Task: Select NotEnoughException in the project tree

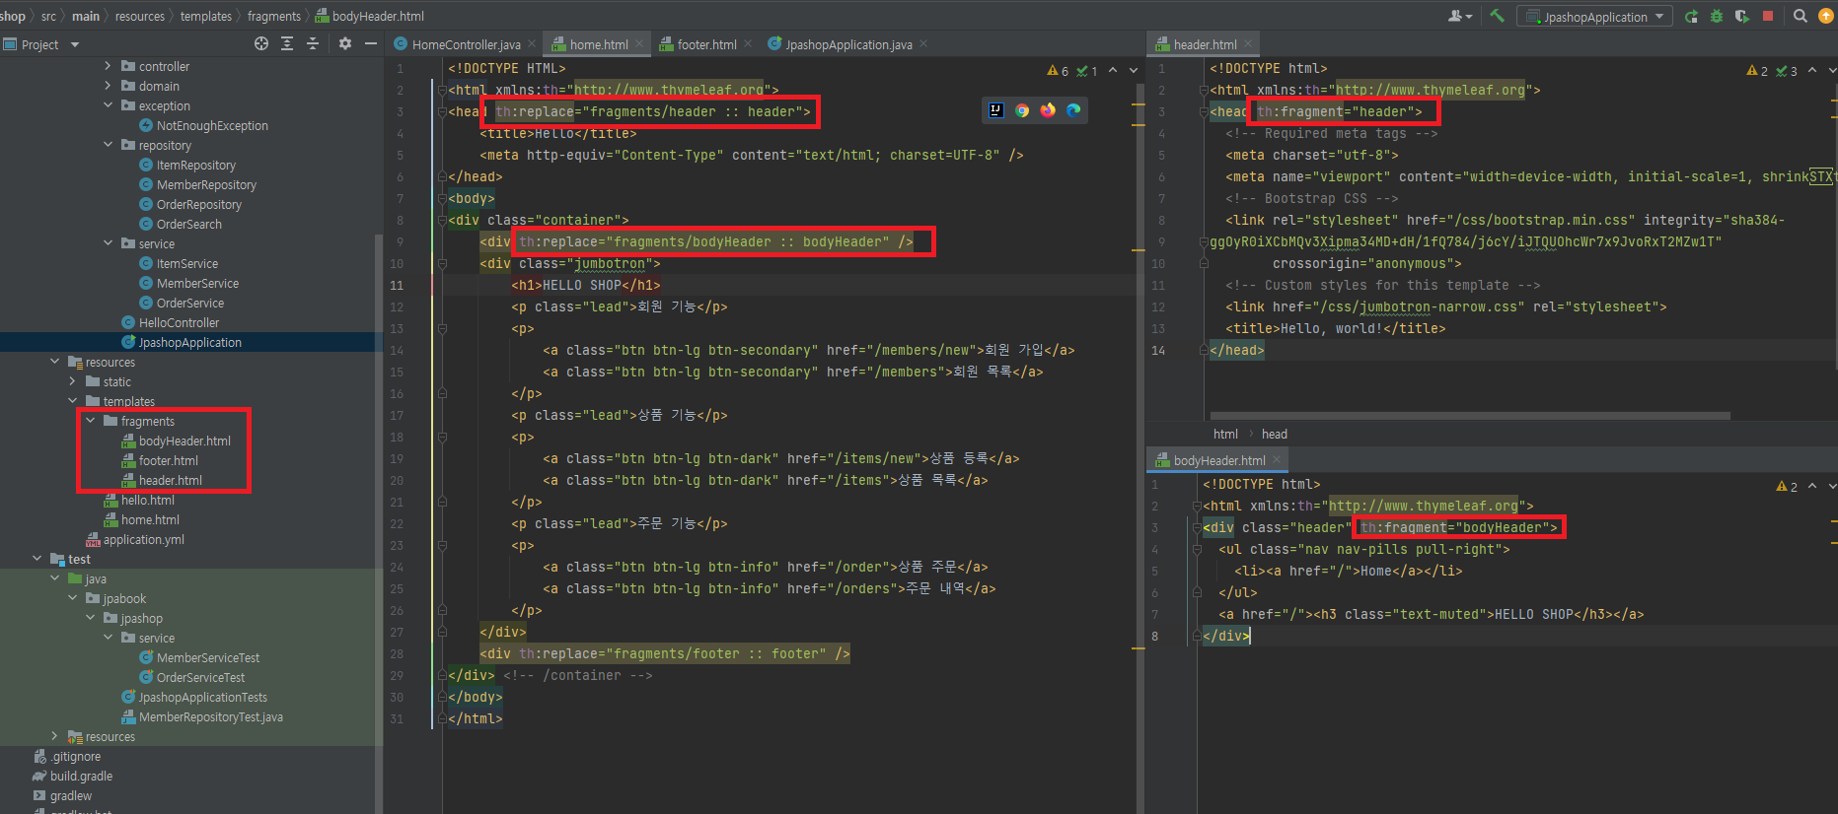Action: [x=212, y=125]
